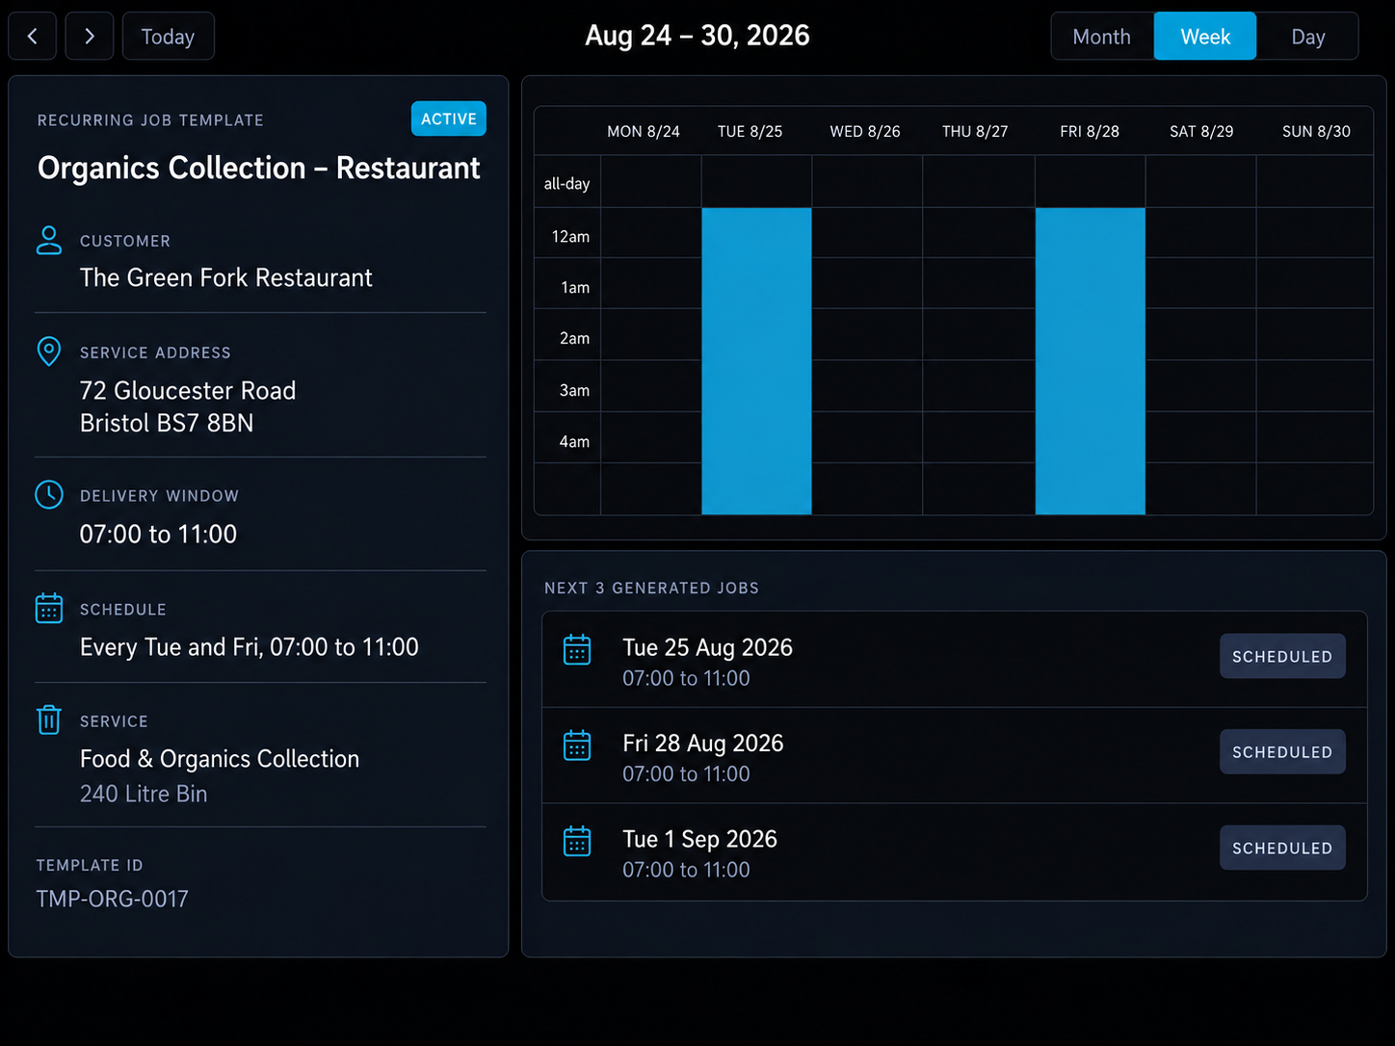Go to the previous week arrow
The image size is (1395, 1046).
[33, 37]
